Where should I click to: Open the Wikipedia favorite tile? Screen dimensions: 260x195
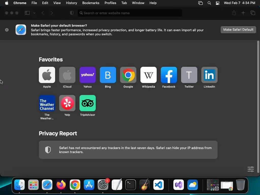click(x=148, y=75)
